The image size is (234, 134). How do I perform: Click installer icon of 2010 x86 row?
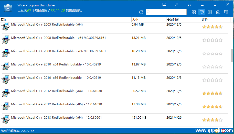[5, 80]
